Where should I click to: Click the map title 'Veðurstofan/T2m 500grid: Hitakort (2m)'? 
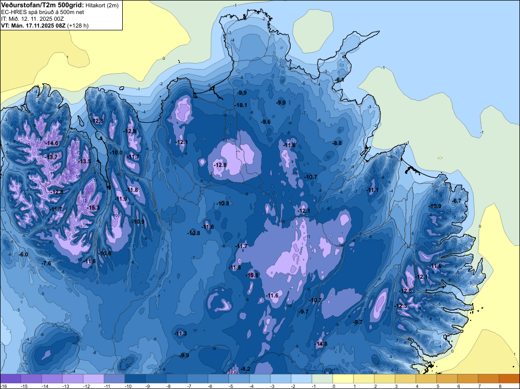tap(59, 5)
